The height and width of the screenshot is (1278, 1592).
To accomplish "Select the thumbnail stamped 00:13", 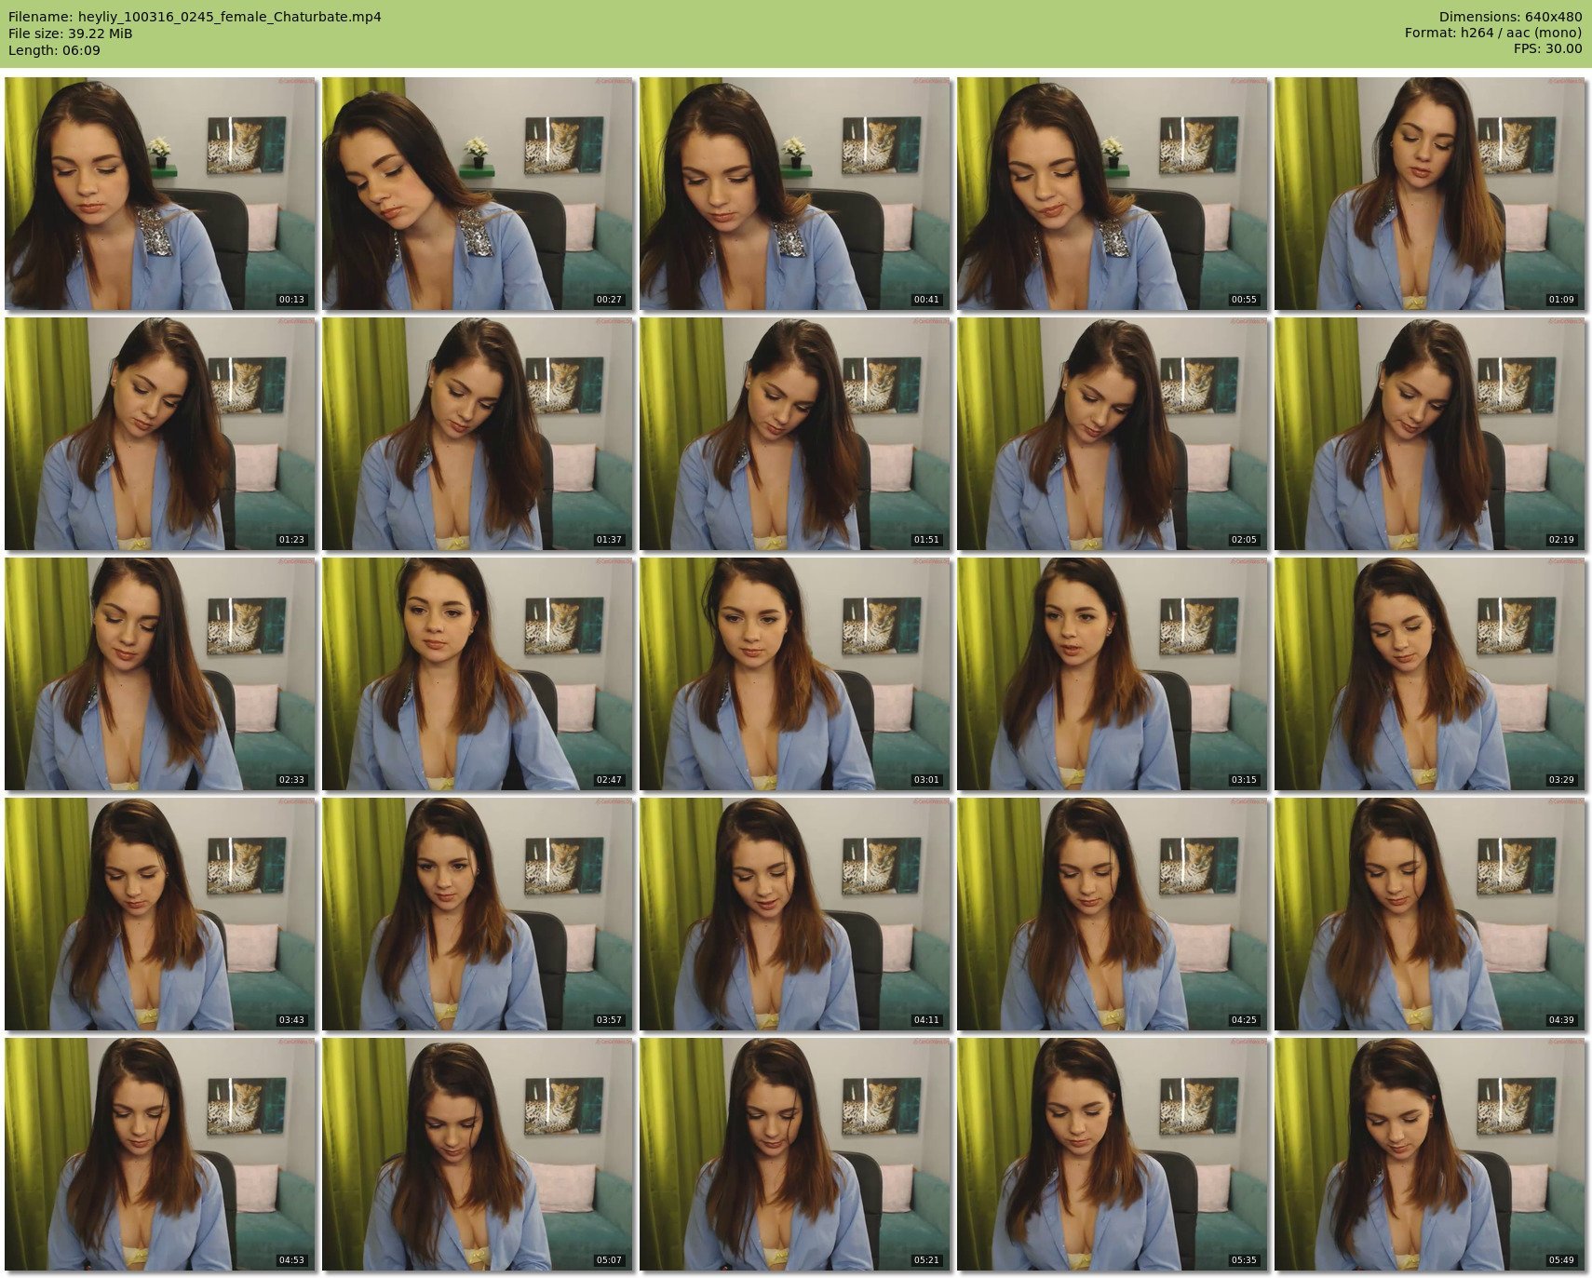I will tap(160, 194).
